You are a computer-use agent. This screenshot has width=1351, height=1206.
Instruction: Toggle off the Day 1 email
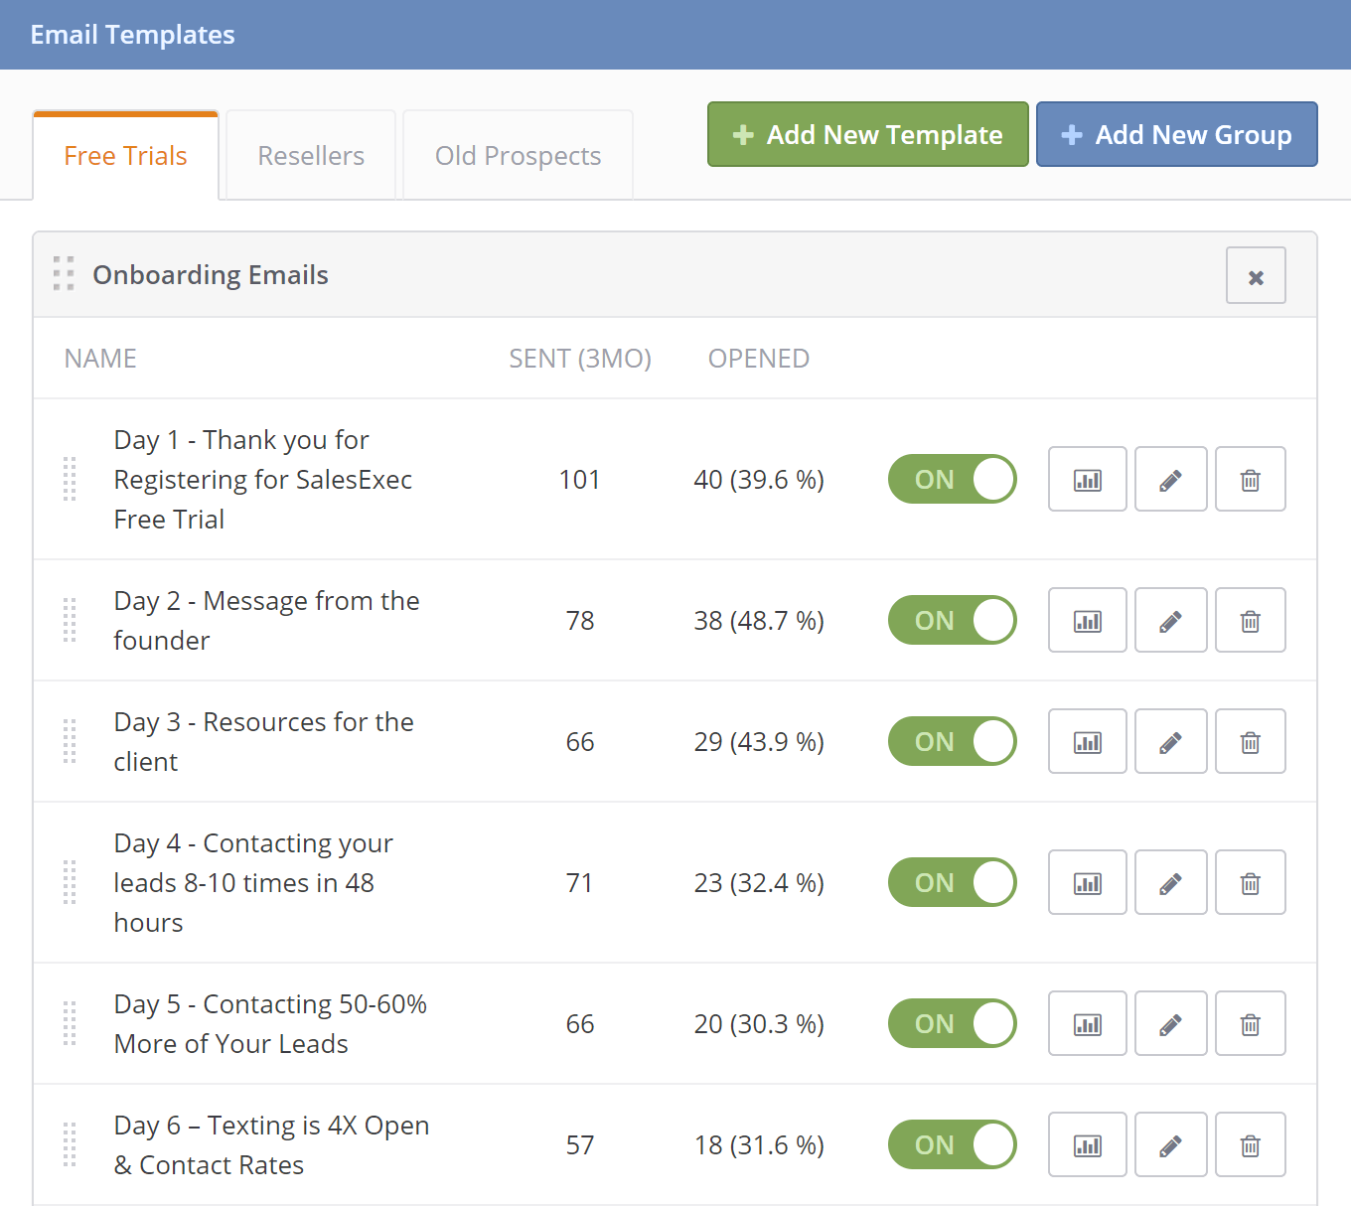[x=951, y=479]
